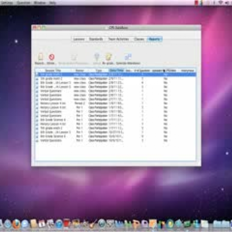The height and width of the screenshot is (232, 232).
Task: Switch to the Classes tab
Action: (139, 39)
